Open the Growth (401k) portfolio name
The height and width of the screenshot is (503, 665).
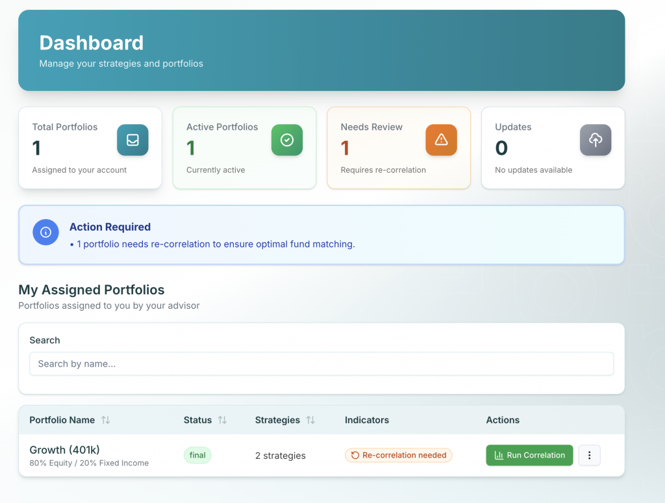[x=64, y=450]
